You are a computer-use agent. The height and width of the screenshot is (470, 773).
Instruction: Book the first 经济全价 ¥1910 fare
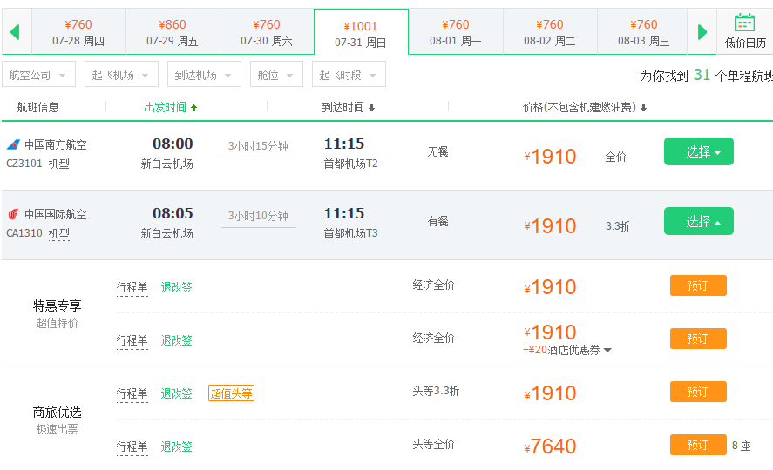click(698, 285)
